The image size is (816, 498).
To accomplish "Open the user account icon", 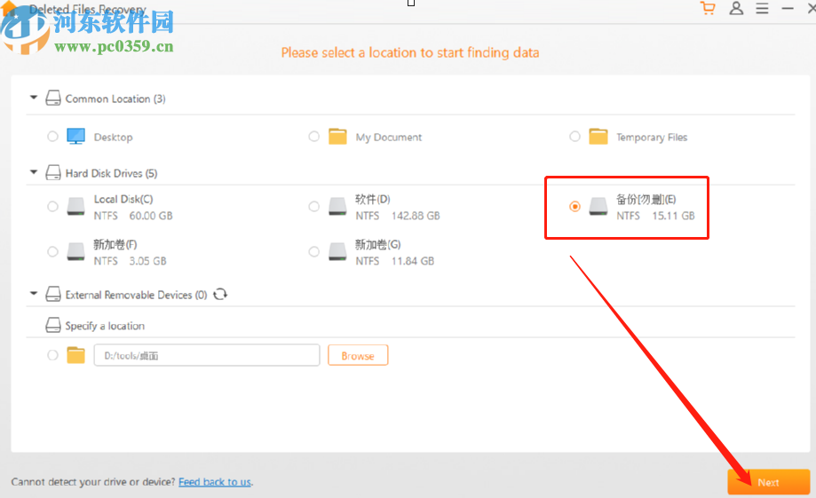I will point(736,8).
